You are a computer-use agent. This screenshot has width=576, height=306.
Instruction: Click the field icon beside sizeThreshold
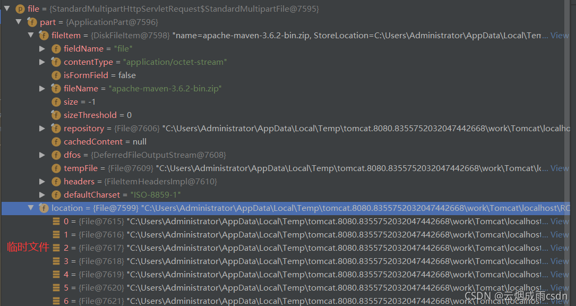click(x=56, y=115)
